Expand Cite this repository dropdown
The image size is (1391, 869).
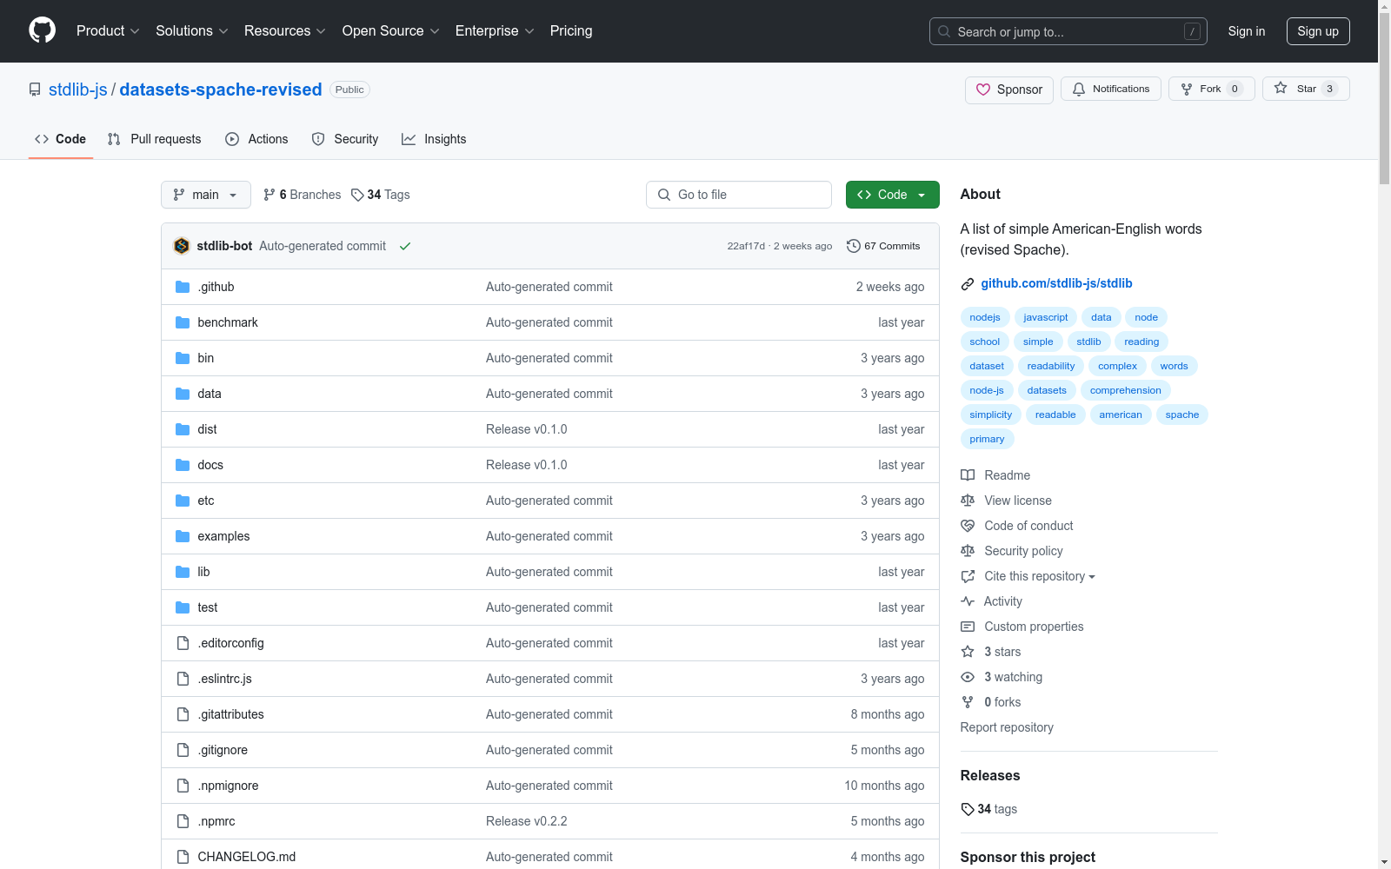pyautogui.click(x=1040, y=576)
